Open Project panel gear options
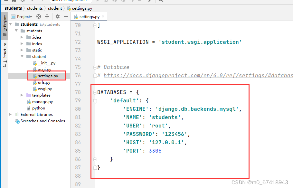Screen dimensions: 293x188 [x=58, y=17]
